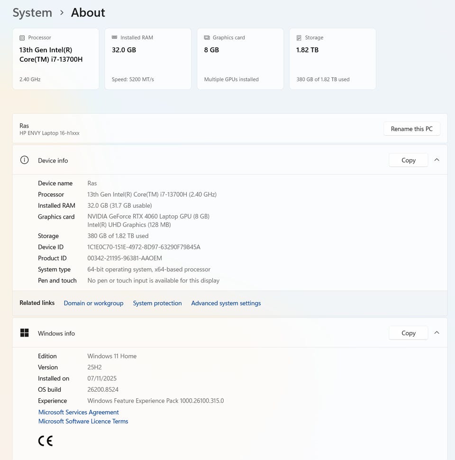Open Microsoft Services Agreement link
This screenshot has height=460, width=455.
(79, 412)
